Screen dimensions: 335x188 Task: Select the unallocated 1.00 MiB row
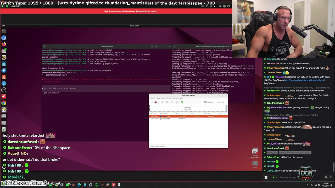(188, 119)
